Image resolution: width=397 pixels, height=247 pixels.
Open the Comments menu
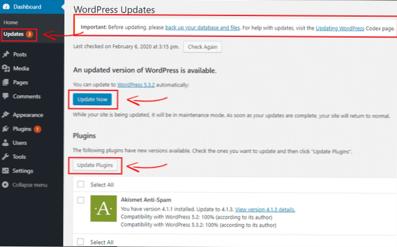click(27, 96)
